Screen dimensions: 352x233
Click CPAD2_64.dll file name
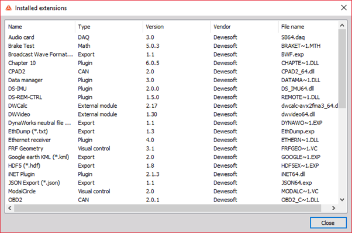coord(298,72)
